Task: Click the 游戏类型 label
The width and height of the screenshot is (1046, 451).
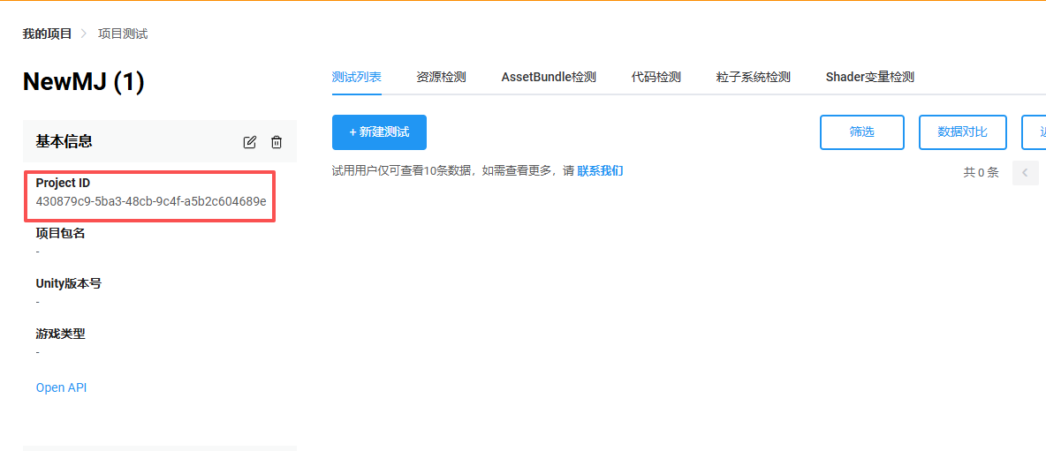Action: click(61, 334)
